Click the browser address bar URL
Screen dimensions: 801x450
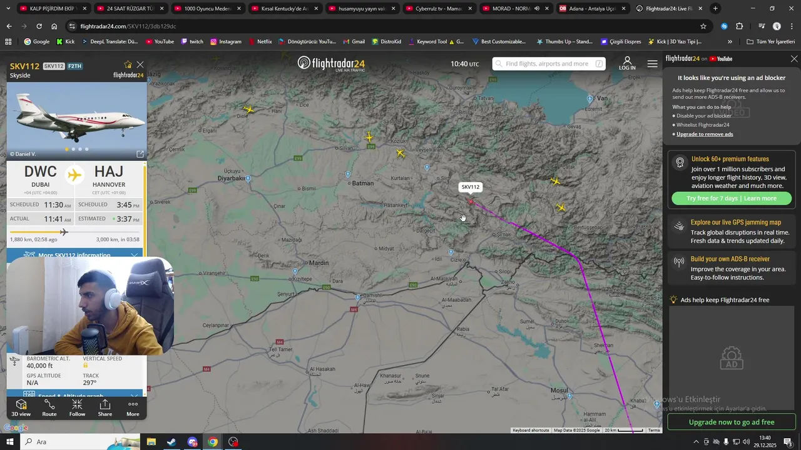point(128,26)
